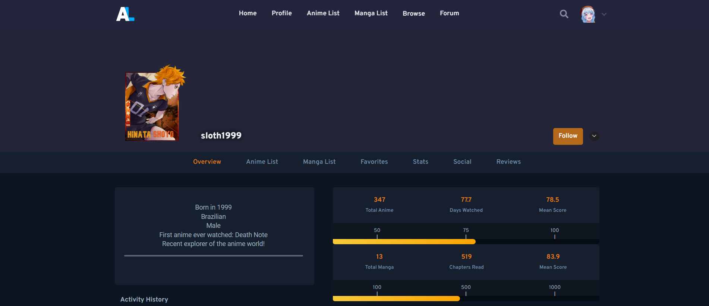Open Profile in top navigation
This screenshot has height=306, width=709.
click(x=281, y=13)
